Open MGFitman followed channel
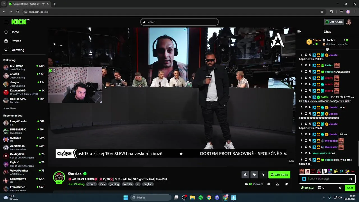The height and width of the screenshot is (202, 359). tap(24, 67)
